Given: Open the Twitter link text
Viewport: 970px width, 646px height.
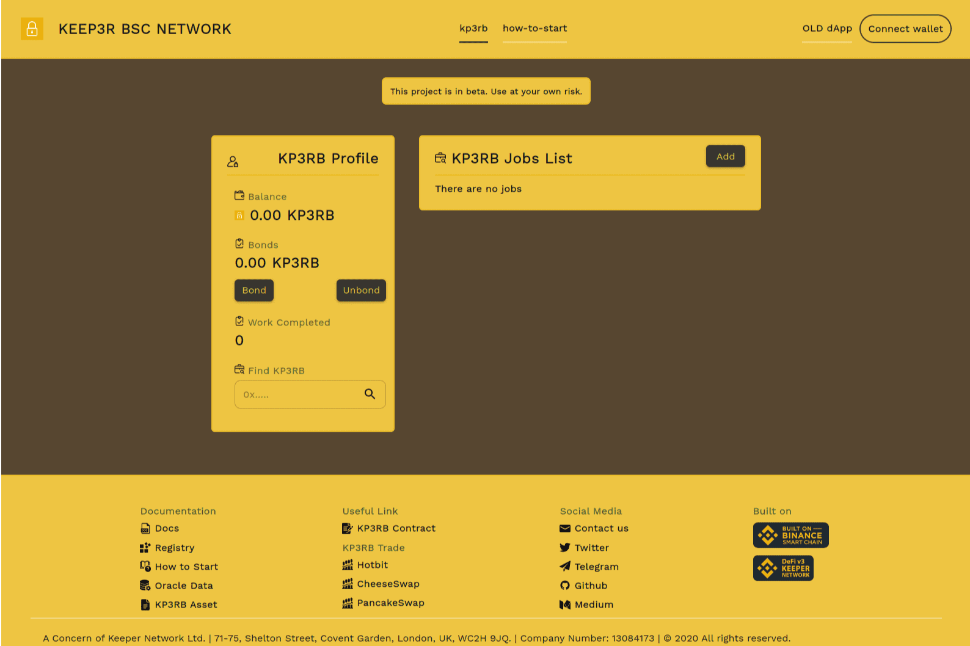Looking at the screenshot, I should [x=592, y=548].
